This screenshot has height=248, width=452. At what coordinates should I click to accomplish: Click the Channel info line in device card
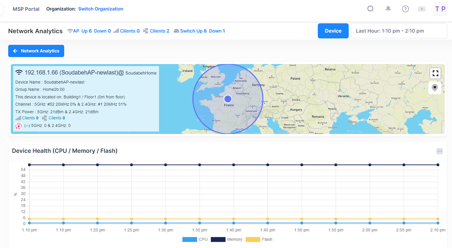point(71,104)
